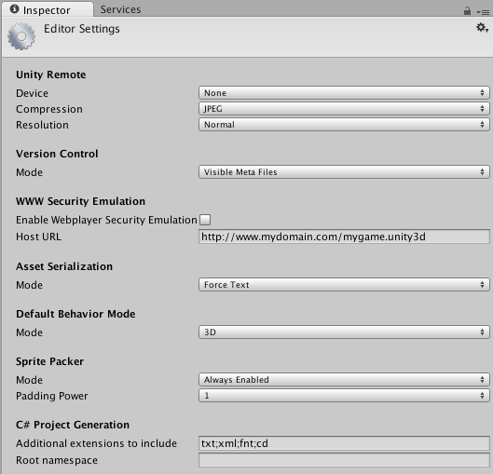
Task: Click the Additional extensions to include field
Action: click(x=344, y=443)
